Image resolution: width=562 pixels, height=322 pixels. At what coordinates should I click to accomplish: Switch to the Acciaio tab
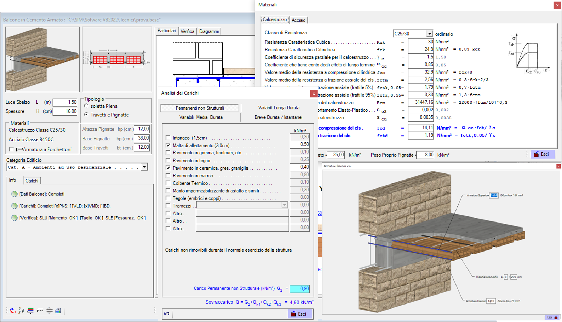tap(299, 20)
